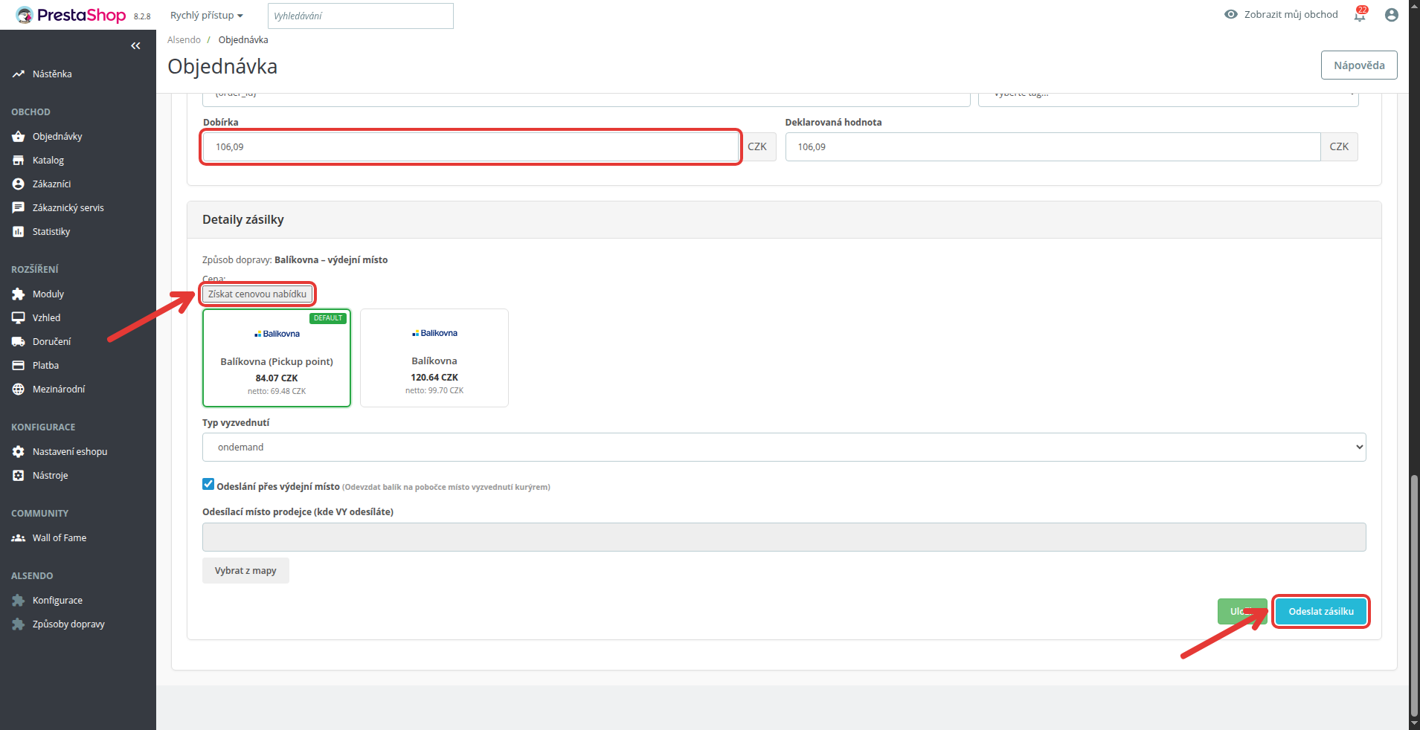Viewport: 1420px width, 730px height.
Task: Open Způsoby dopravy menu item
Action: 68,624
